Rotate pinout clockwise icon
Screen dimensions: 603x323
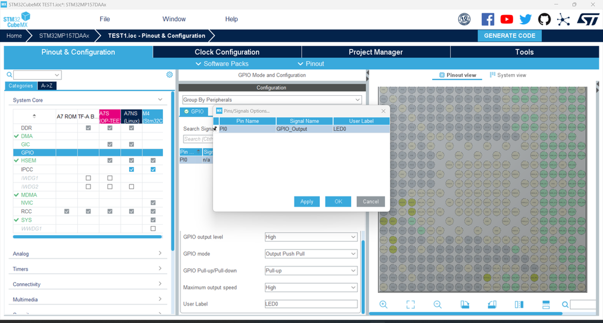(x=465, y=304)
